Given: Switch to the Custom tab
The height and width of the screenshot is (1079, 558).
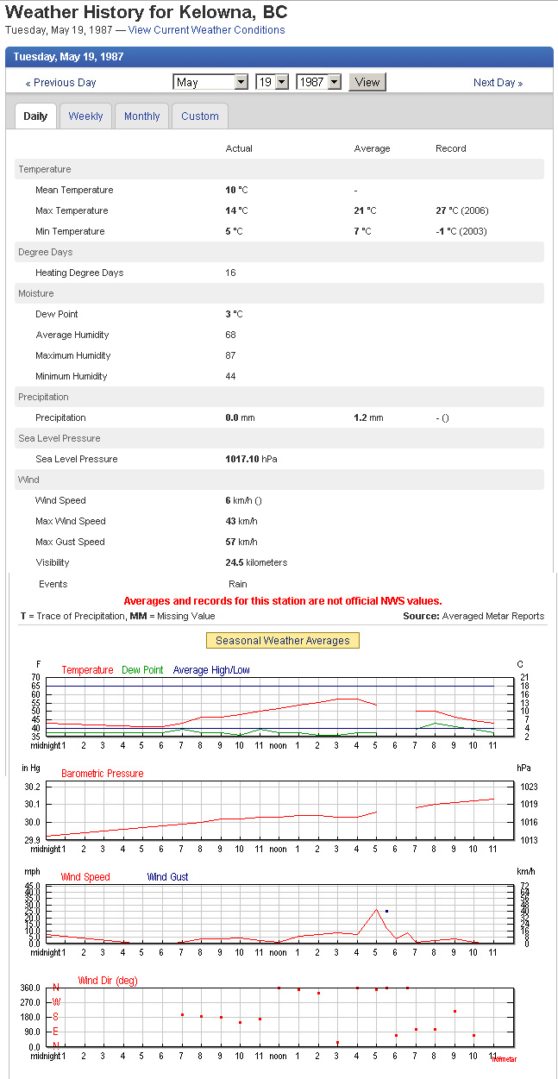Looking at the screenshot, I should [200, 116].
